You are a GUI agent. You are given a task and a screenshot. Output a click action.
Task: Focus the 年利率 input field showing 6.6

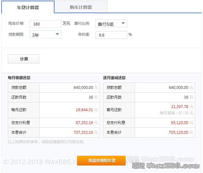click(x=111, y=35)
